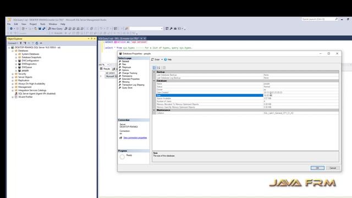Open the View menu
This screenshot has width=352, height=198.
(24, 24)
